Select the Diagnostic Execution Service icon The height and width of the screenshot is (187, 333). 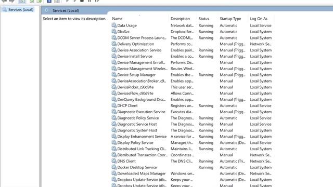pyautogui.click(x=114, y=111)
